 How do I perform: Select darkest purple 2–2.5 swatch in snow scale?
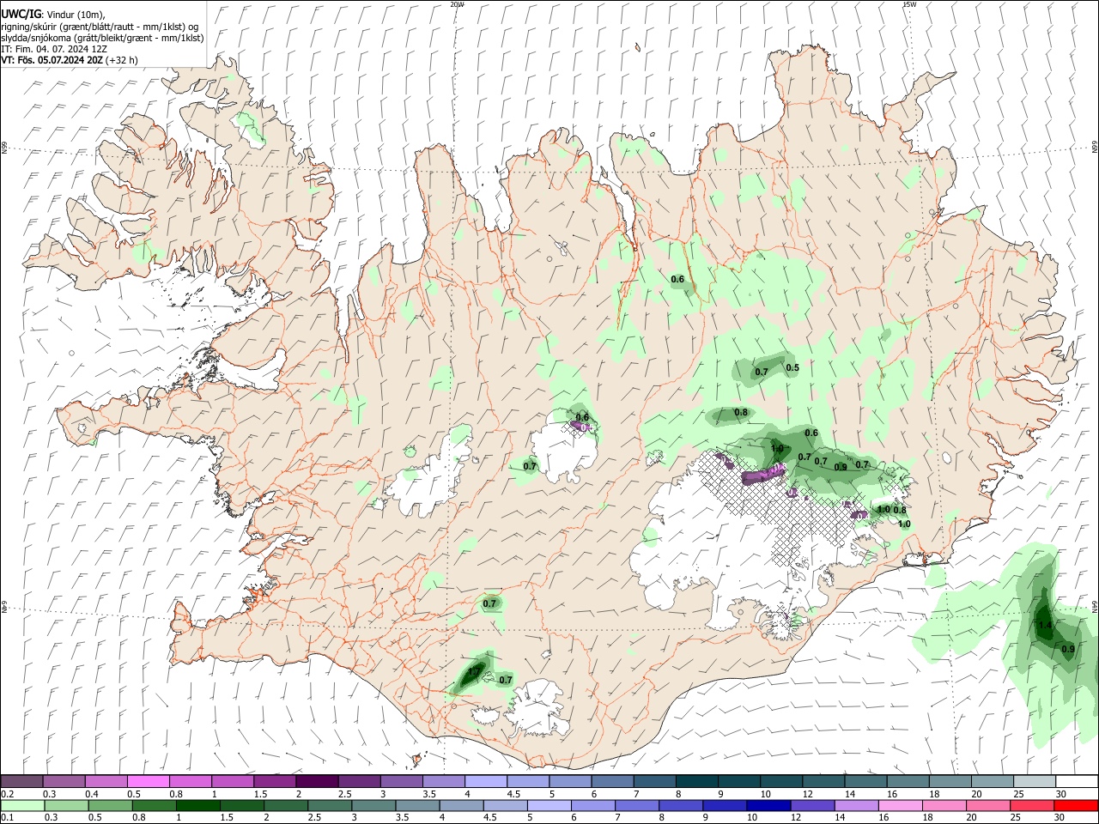[x=317, y=782]
